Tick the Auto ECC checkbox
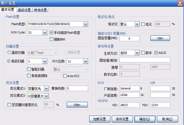The height and width of the screenshot is (125, 184). [65, 76]
